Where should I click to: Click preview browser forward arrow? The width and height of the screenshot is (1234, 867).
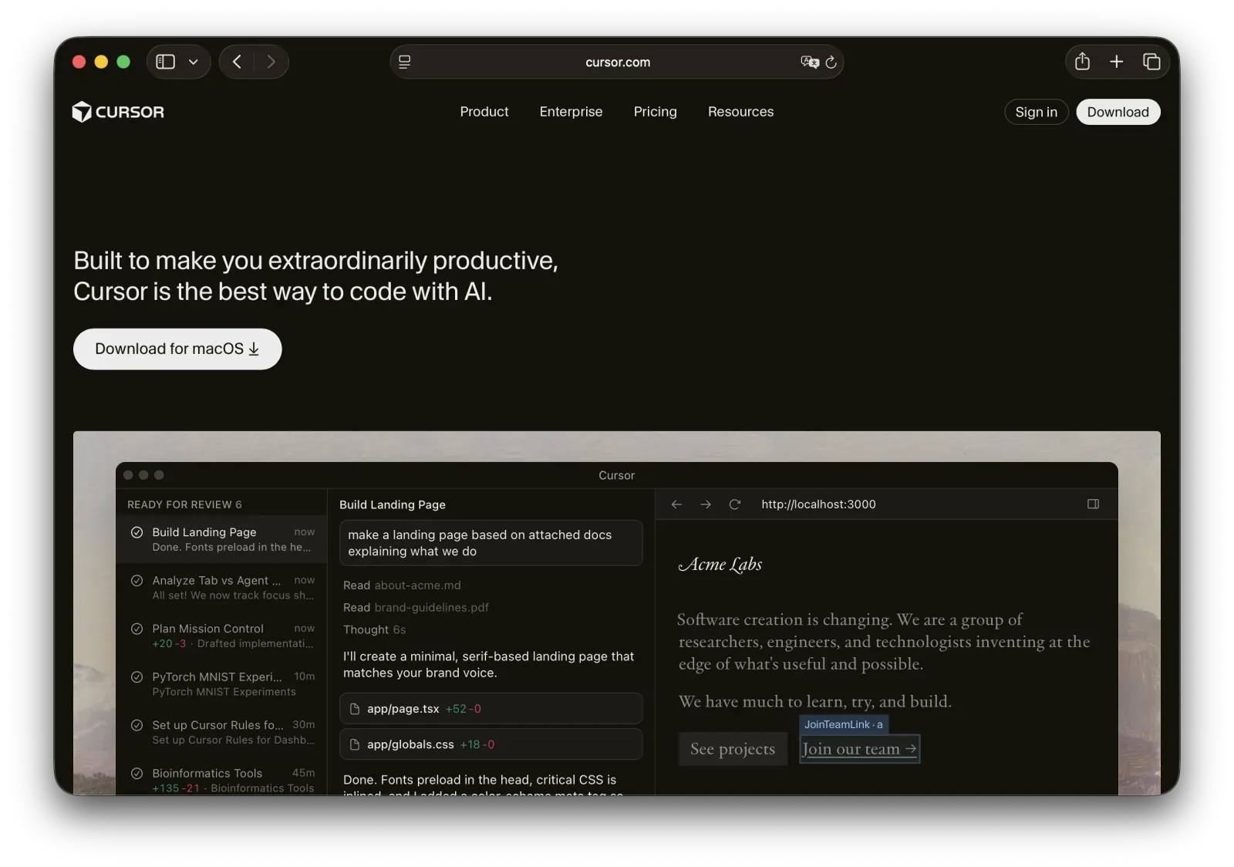706,504
